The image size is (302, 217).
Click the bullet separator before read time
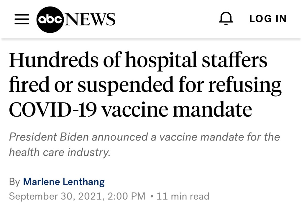pyautogui.click(x=151, y=196)
